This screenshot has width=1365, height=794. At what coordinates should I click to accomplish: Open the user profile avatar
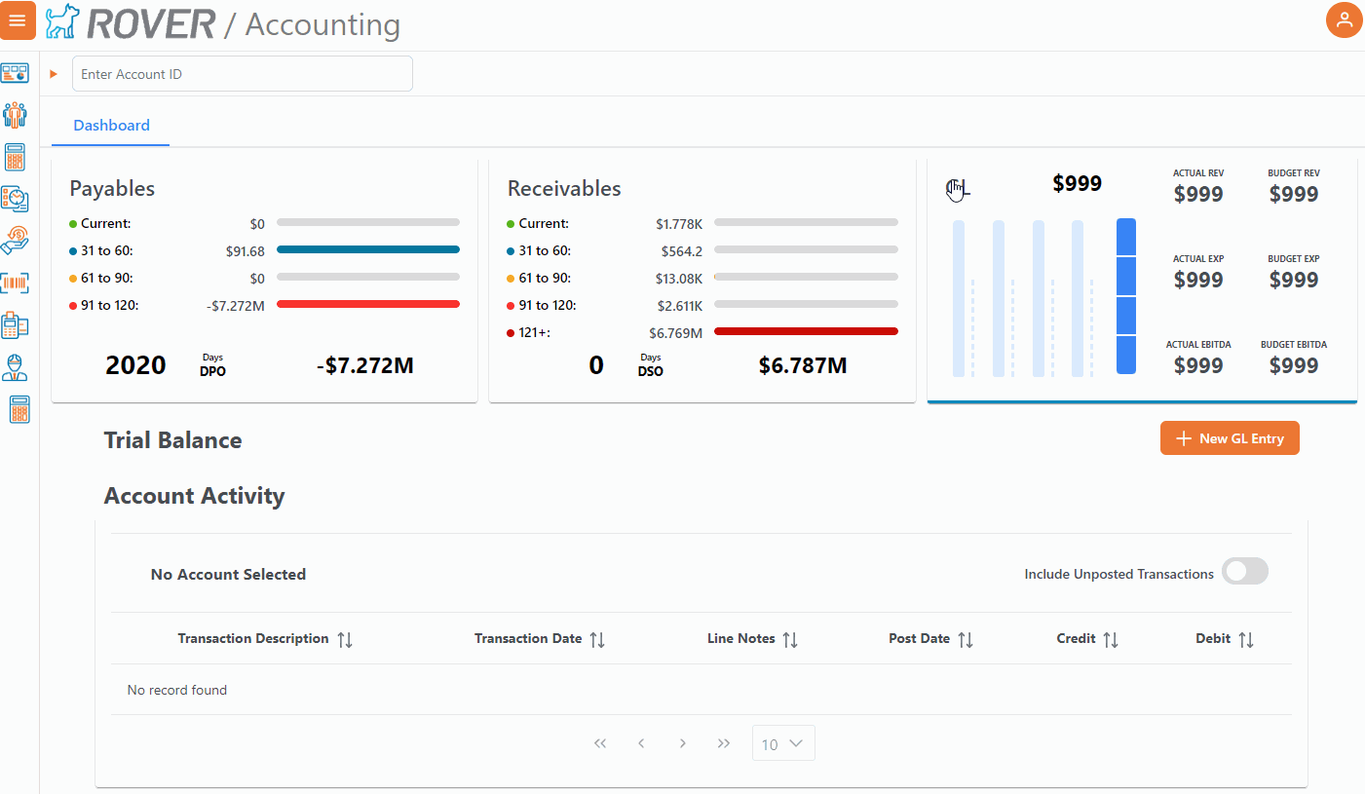tap(1344, 20)
